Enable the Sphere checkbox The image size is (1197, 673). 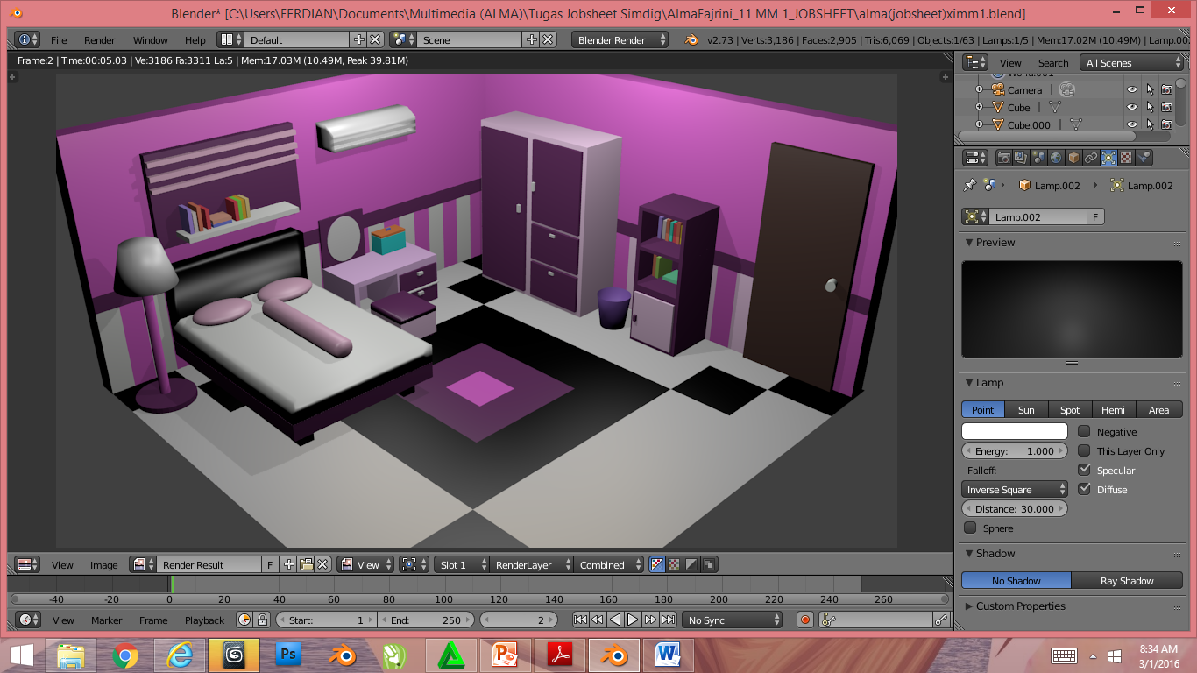tap(970, 528)
